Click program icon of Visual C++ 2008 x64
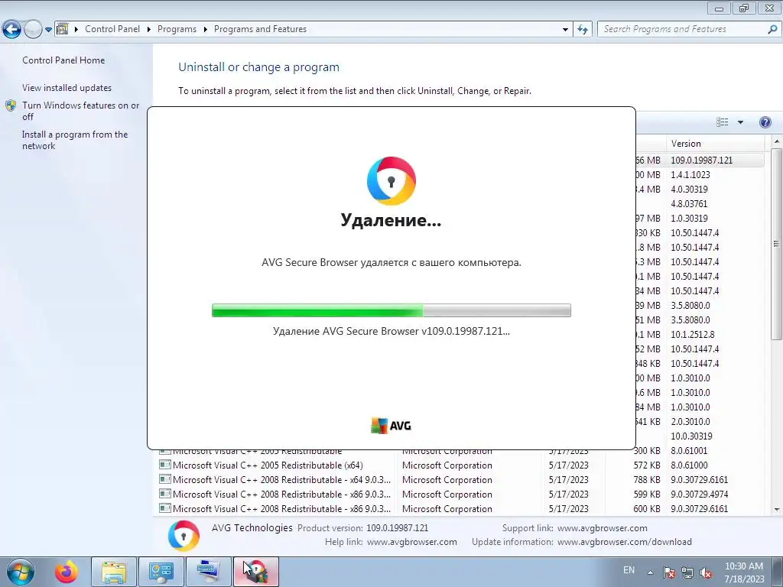Image resolution: width=783 pixels, height=587 pixels. (x=165, y=479)
